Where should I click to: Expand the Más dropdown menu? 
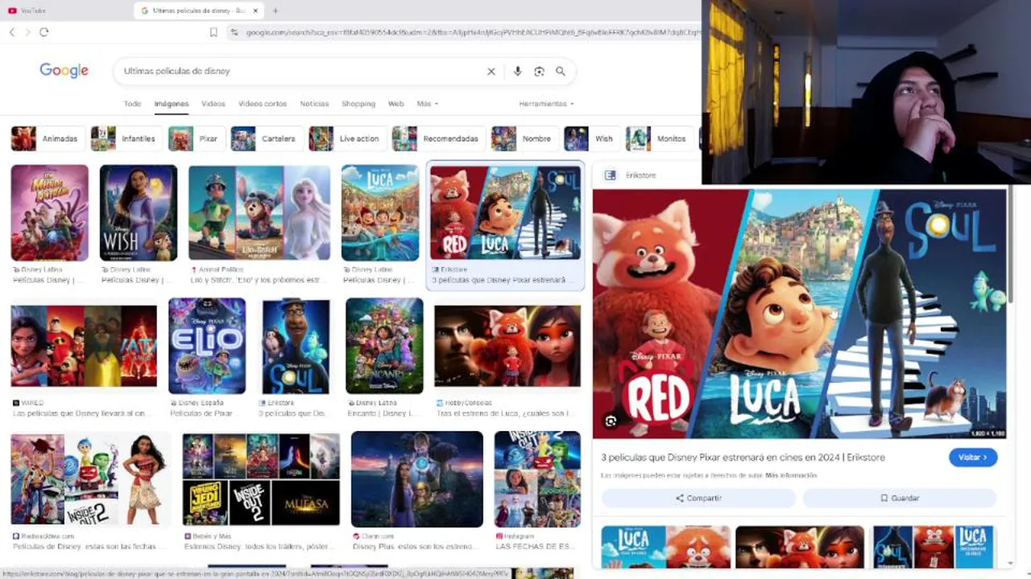pos(428,104)
